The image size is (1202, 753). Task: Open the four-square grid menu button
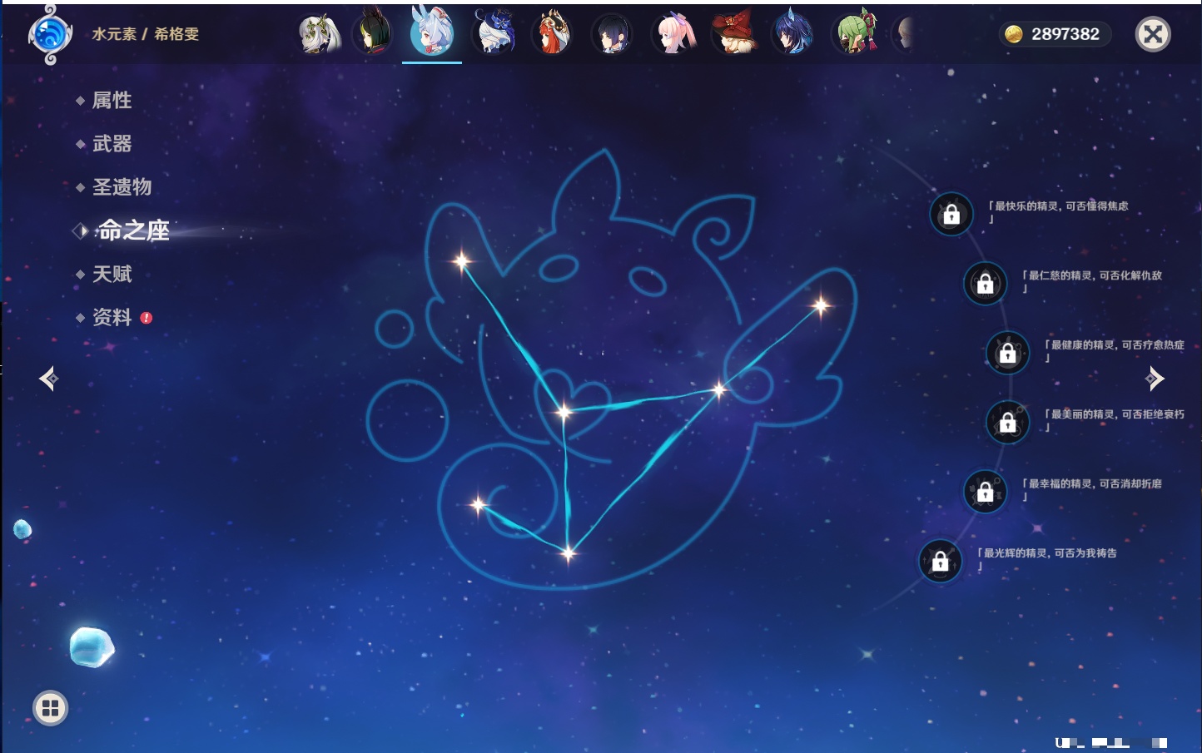(51, 708)
